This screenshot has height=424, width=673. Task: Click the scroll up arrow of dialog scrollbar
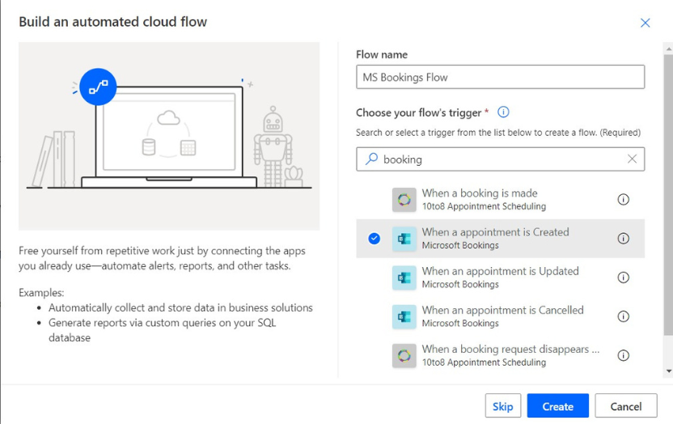pyautogui.click(x=668, y=49)
